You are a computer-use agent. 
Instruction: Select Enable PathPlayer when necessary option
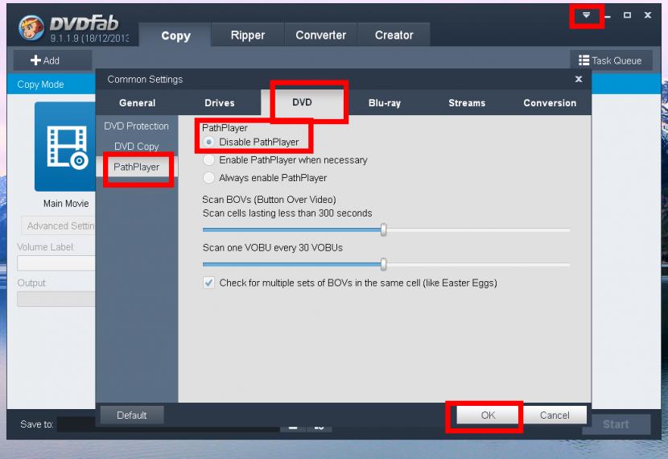click(208, 159)
